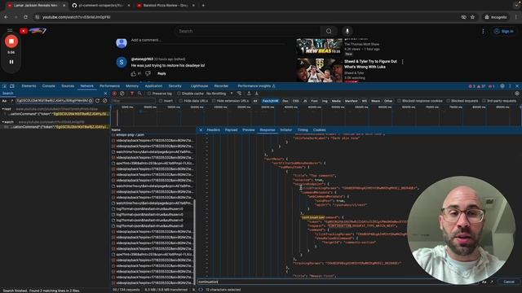Stop recording the network log
Image resolution: width=522 pixels, height=293 pixels.
point(114,94)
